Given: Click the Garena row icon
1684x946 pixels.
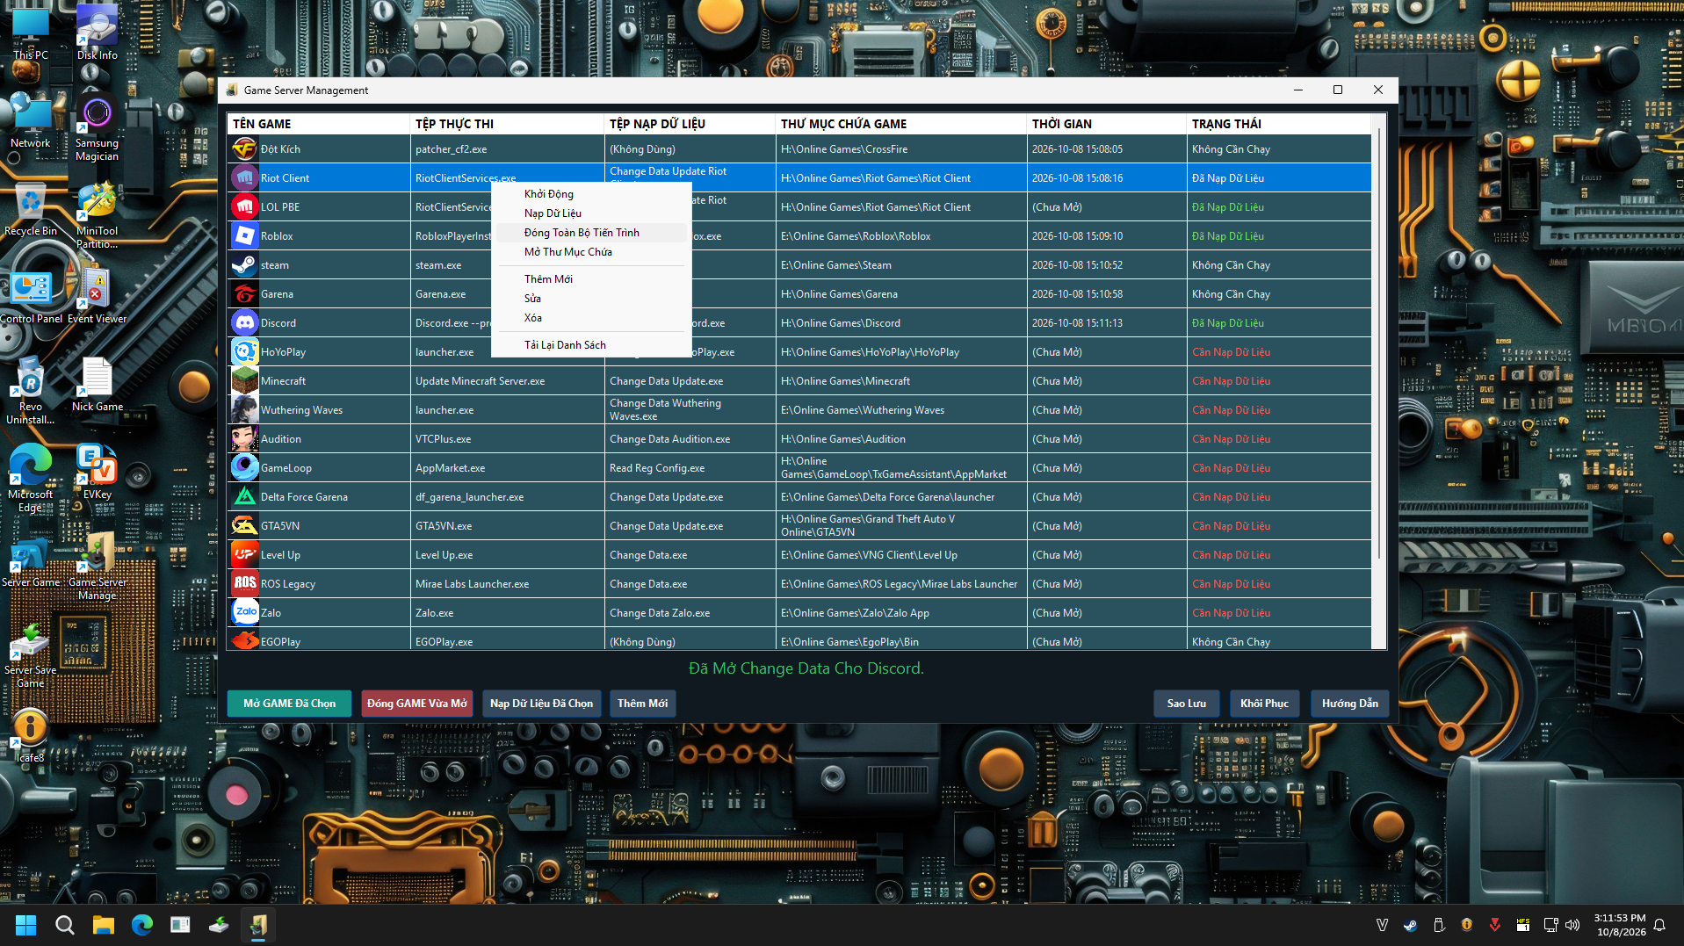Looking at the screenshot, I should tap(244, 294).
